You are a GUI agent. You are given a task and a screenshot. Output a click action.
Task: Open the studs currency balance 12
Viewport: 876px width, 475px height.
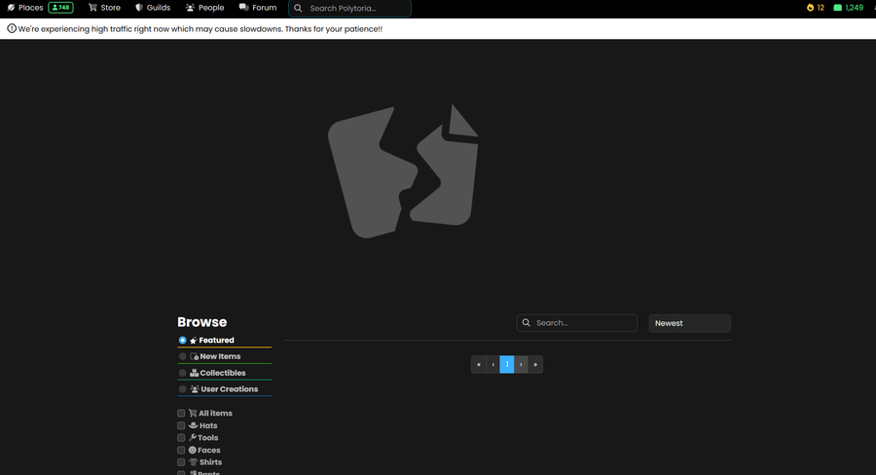pyautogui.click(x=816, y=8)
